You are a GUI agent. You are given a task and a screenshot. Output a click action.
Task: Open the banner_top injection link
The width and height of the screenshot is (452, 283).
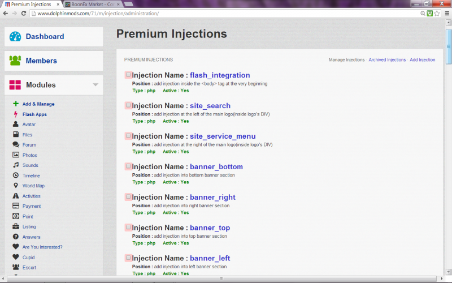(x=210, y=228)
